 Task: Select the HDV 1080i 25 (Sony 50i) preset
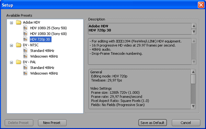[48, 28]
